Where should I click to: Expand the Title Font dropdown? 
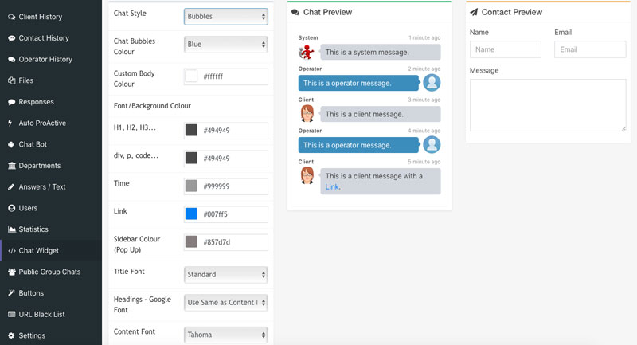(x=225, y=274)
